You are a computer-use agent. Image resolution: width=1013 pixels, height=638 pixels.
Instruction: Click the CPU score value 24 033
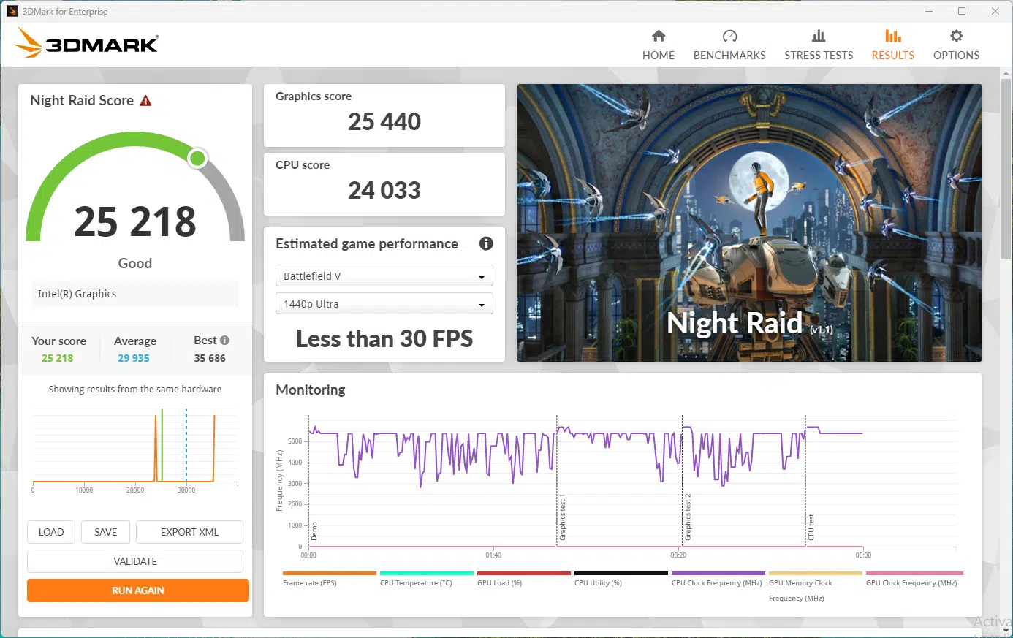click(384, 190)
